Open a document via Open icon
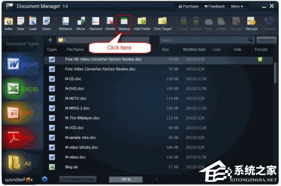281x186 pixels. (46, 23)
